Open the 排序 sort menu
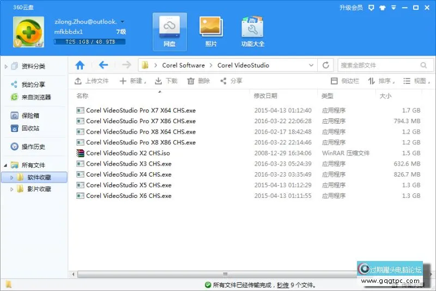Viewport: 436px width, 291px height. tap(381, 81)
